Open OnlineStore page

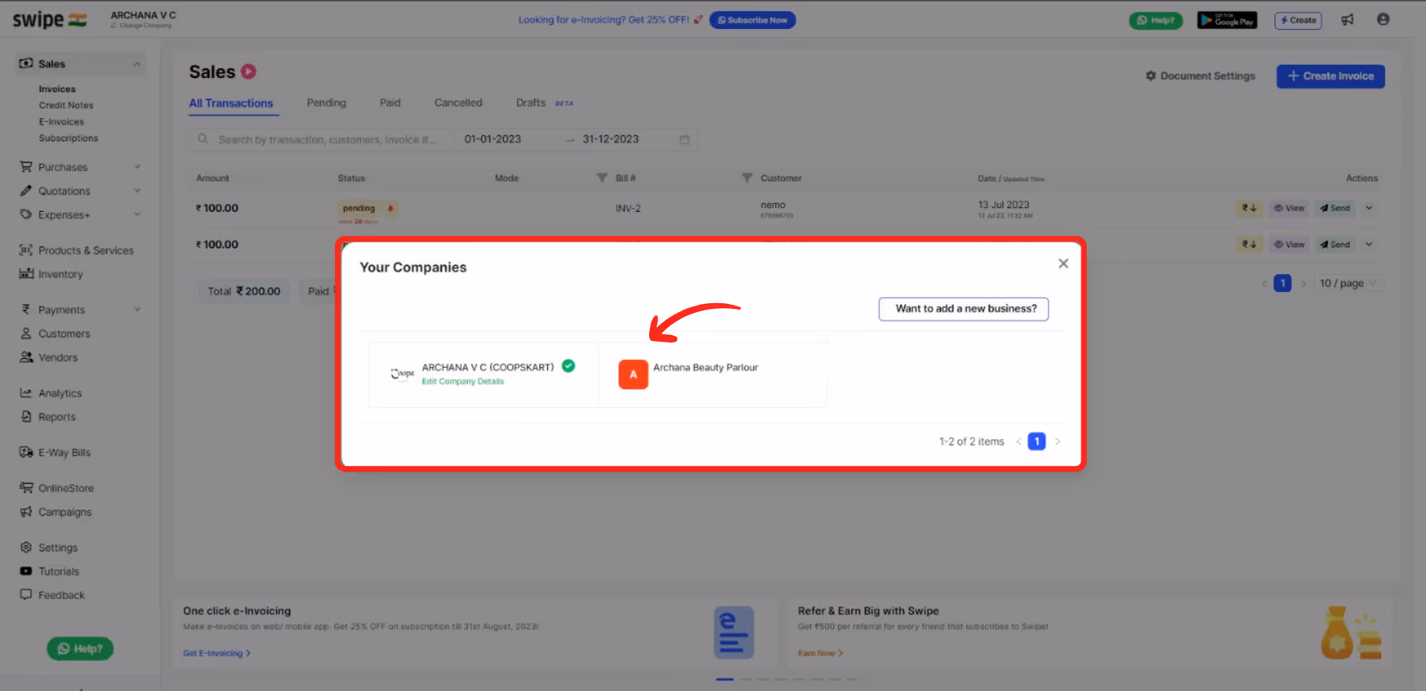[x=56, y=488]
